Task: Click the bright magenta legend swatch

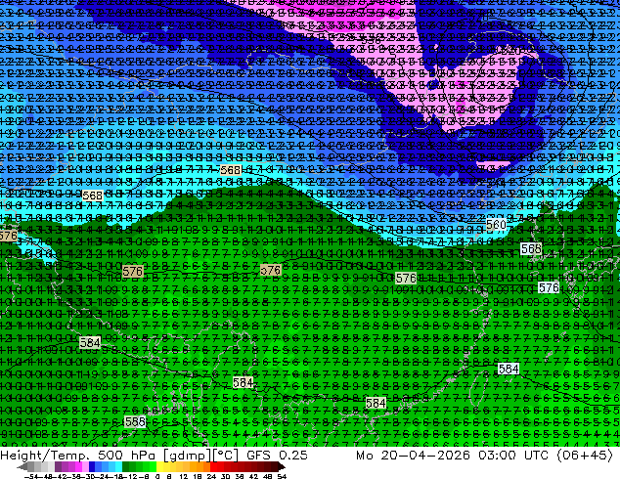Action: coord(78,466)
